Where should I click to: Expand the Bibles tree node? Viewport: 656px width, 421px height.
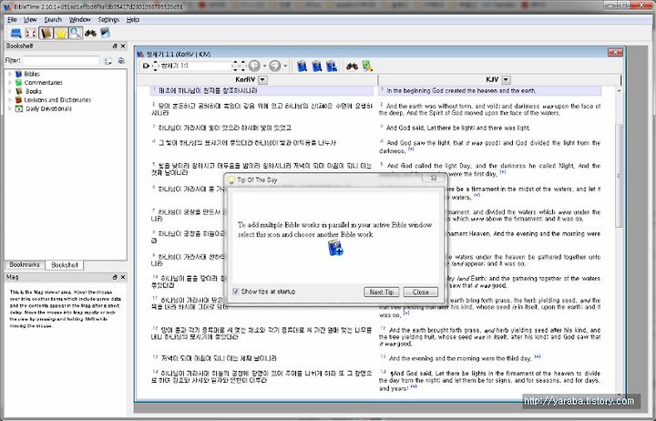coord(10,74)
